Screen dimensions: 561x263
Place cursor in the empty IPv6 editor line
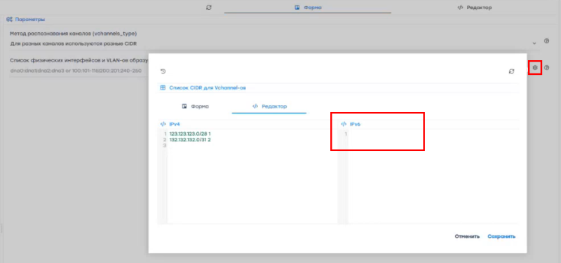pos(433,134)
